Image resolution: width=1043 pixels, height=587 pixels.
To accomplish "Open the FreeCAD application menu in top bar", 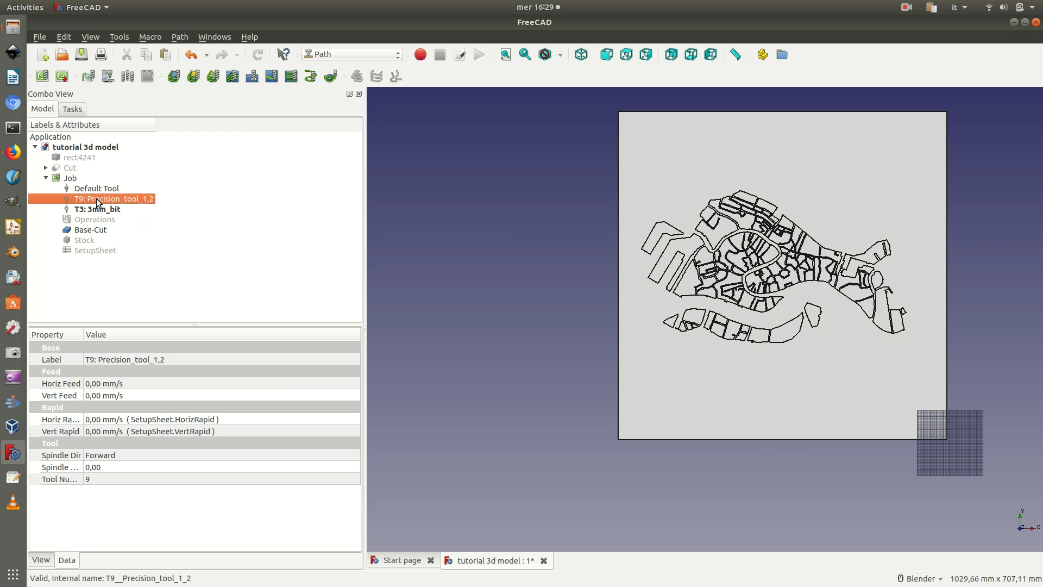I will pos(82,7).
